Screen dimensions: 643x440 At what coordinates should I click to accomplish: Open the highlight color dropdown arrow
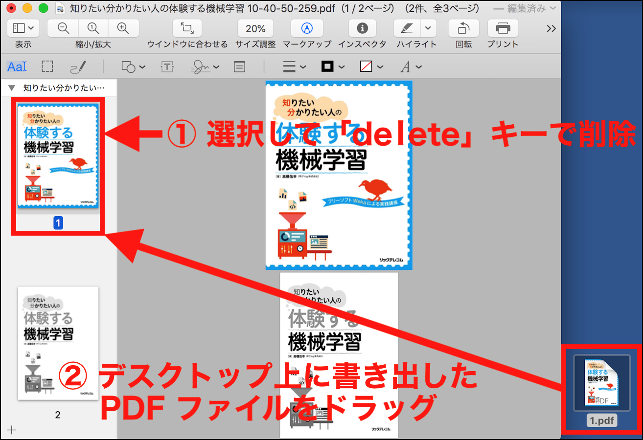coord(429,28)
